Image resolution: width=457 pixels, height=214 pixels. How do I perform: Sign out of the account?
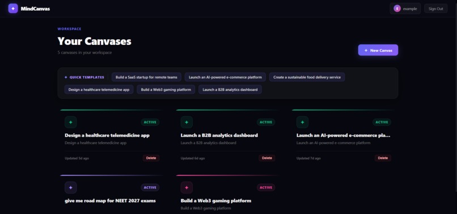pos(435,9)
